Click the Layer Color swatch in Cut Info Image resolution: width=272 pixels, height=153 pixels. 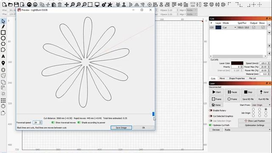click(x=237, y=63)
